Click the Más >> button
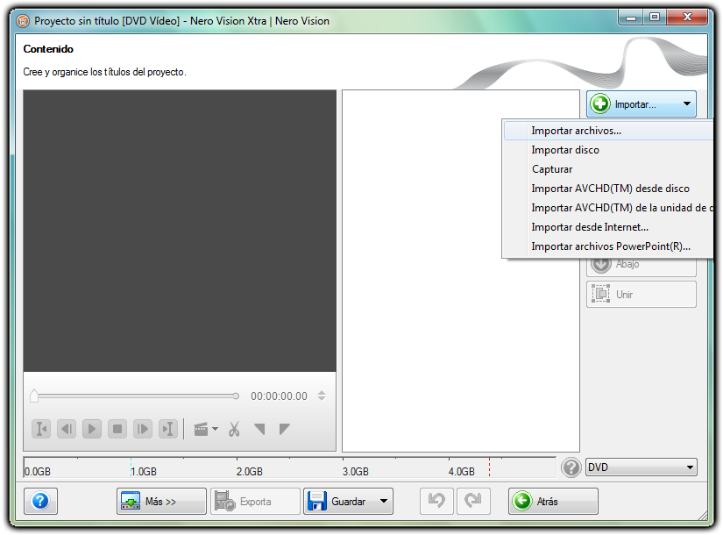 coord(161,501)
